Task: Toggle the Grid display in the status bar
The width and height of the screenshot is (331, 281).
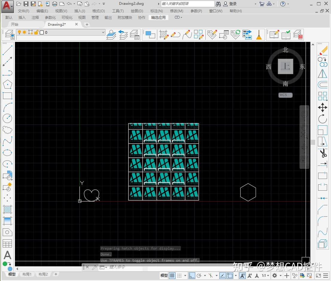Action: [x=172, y=275]
